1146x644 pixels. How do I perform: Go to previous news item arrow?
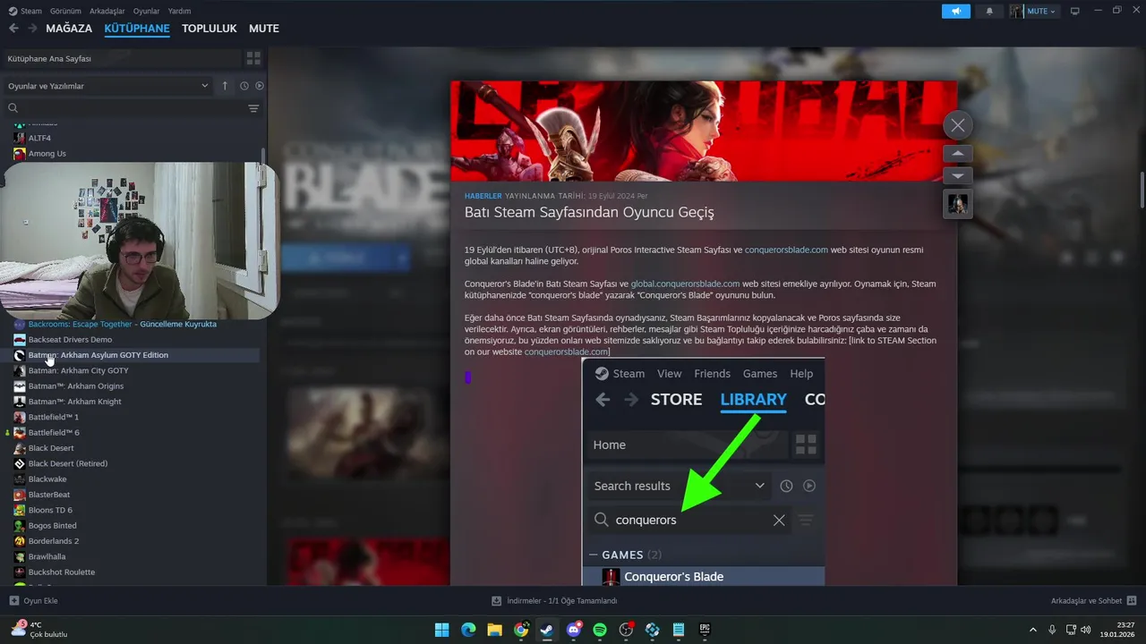pos(958,154)
